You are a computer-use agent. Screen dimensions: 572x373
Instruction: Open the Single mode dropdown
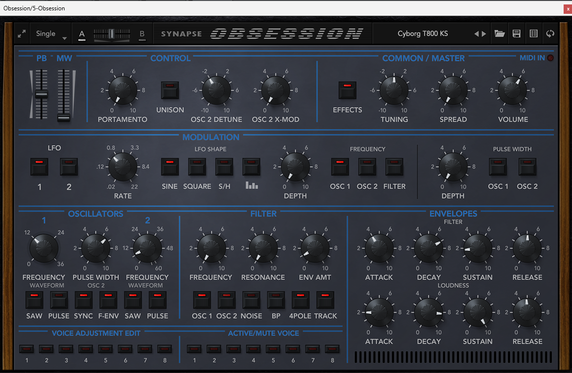tap(51, 34)
